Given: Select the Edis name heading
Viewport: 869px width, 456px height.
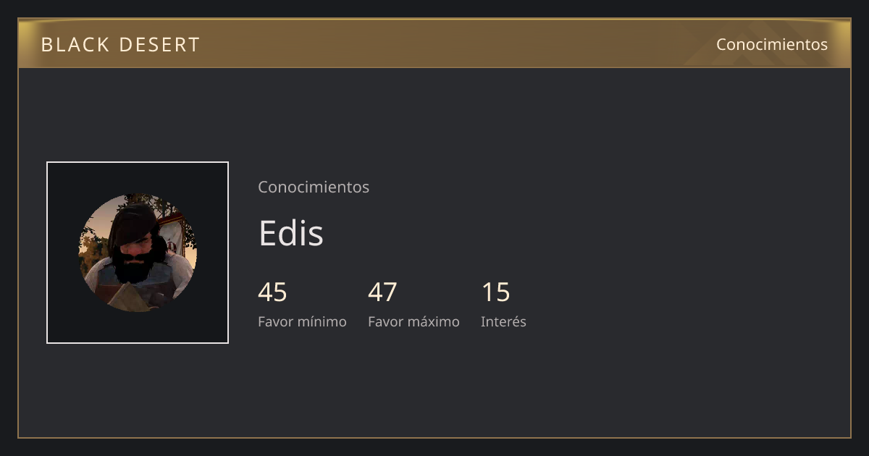Looking at the screenshot, I should [290, 233].
